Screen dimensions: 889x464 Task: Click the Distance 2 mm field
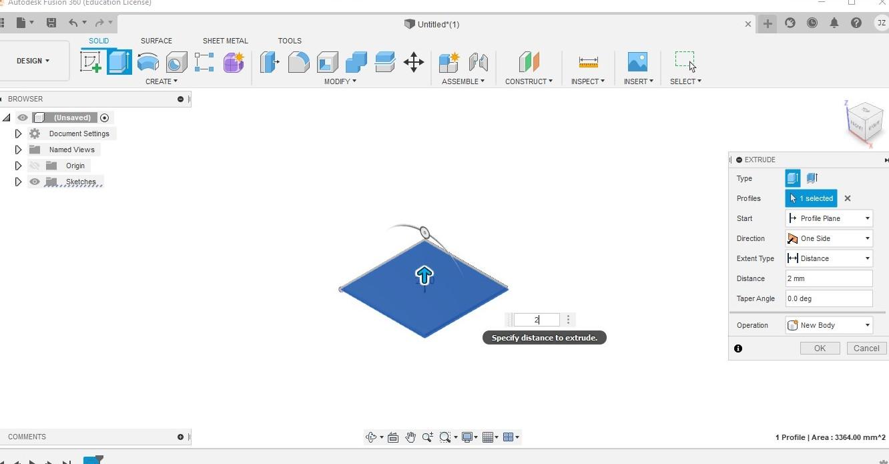point(829,278)
